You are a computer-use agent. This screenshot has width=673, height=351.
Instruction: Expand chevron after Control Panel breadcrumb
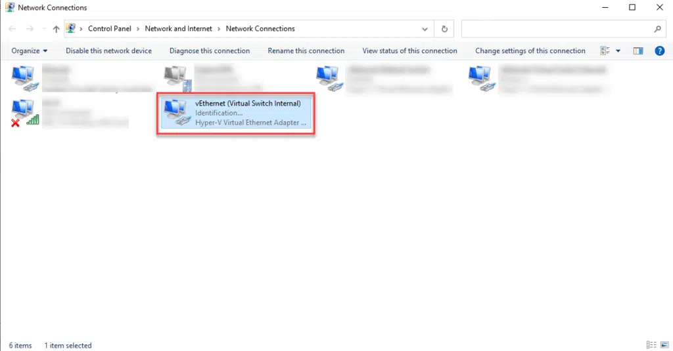(x=138, y=29)
